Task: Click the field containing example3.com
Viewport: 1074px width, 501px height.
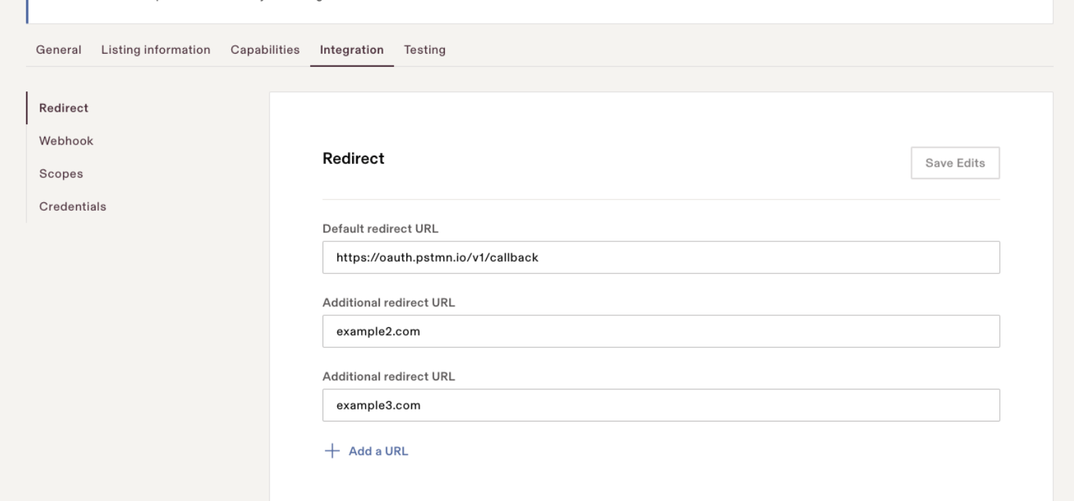Action: [661, 405]
